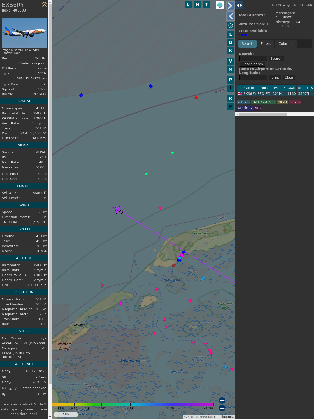
Task: Close the EXS6RY aircraft info panel
Action: [x=44, y=5]
